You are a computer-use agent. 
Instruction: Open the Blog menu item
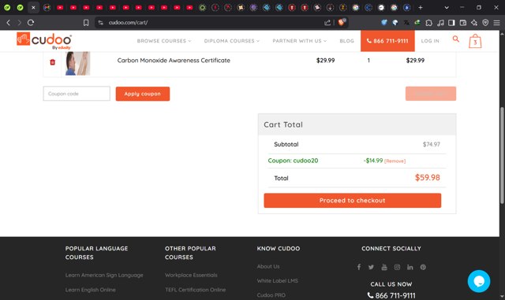click(346, 41)
